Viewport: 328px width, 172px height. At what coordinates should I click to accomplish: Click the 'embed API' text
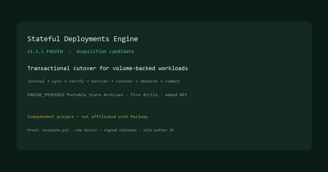pos(176,95)
